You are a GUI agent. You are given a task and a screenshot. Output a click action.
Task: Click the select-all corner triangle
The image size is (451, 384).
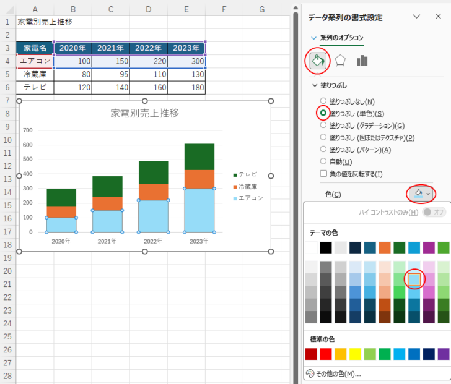9,9
